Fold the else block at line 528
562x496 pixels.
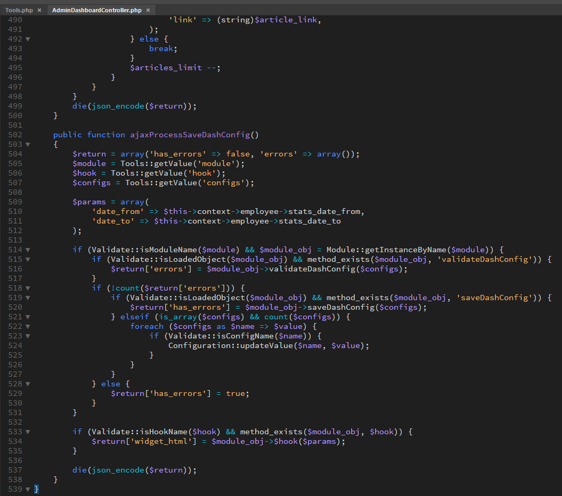28,384
